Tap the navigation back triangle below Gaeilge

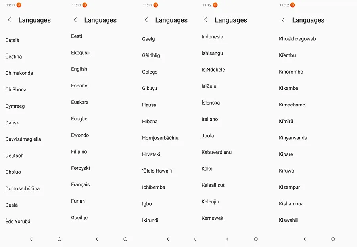[x=97, y=239]
